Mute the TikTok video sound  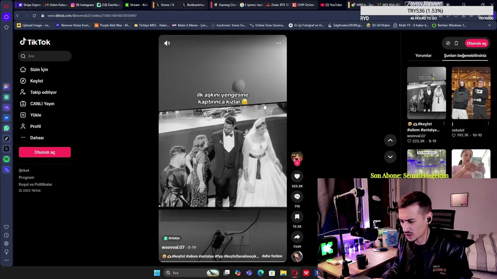pyautogui.click(x=167, y=43)
